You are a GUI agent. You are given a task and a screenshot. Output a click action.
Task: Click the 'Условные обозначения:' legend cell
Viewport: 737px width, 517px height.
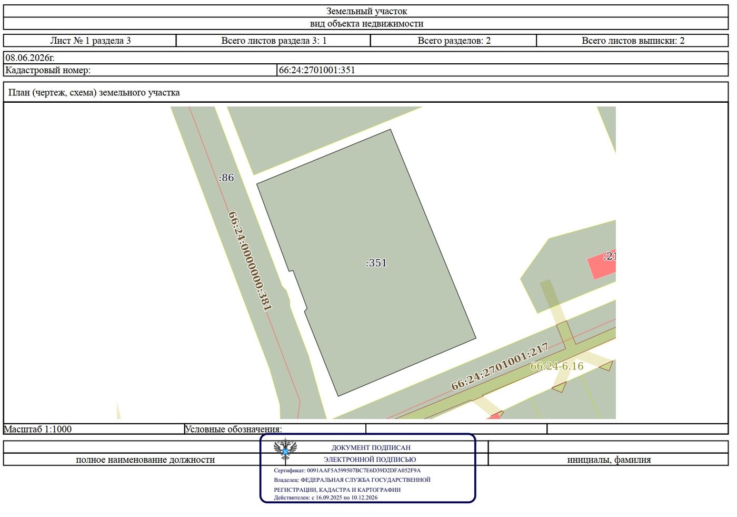234,429
